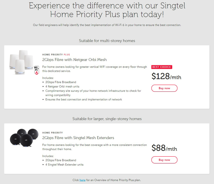Viewport: 214px width, 184px height.
Task: Click the Complimentary site survey bullet text
Action: point(93,93)
